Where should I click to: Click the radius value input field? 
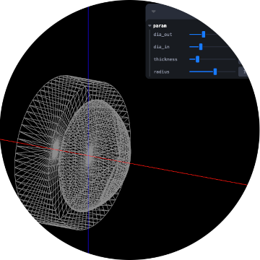click(x=243, y=71)
